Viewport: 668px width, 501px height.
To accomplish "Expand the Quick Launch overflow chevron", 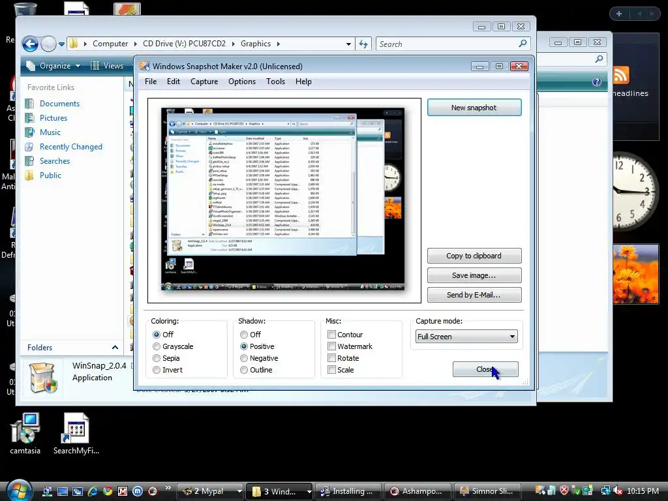I will 168,488.
